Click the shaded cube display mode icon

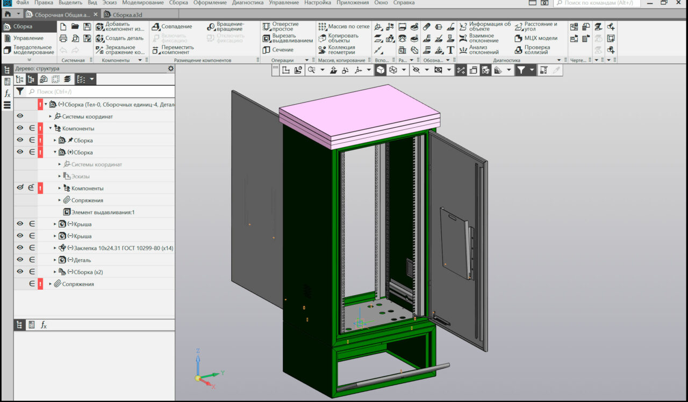[381, 70]
